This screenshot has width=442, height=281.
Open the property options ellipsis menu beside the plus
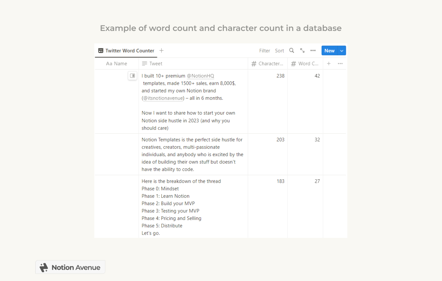tap(340, 63)
